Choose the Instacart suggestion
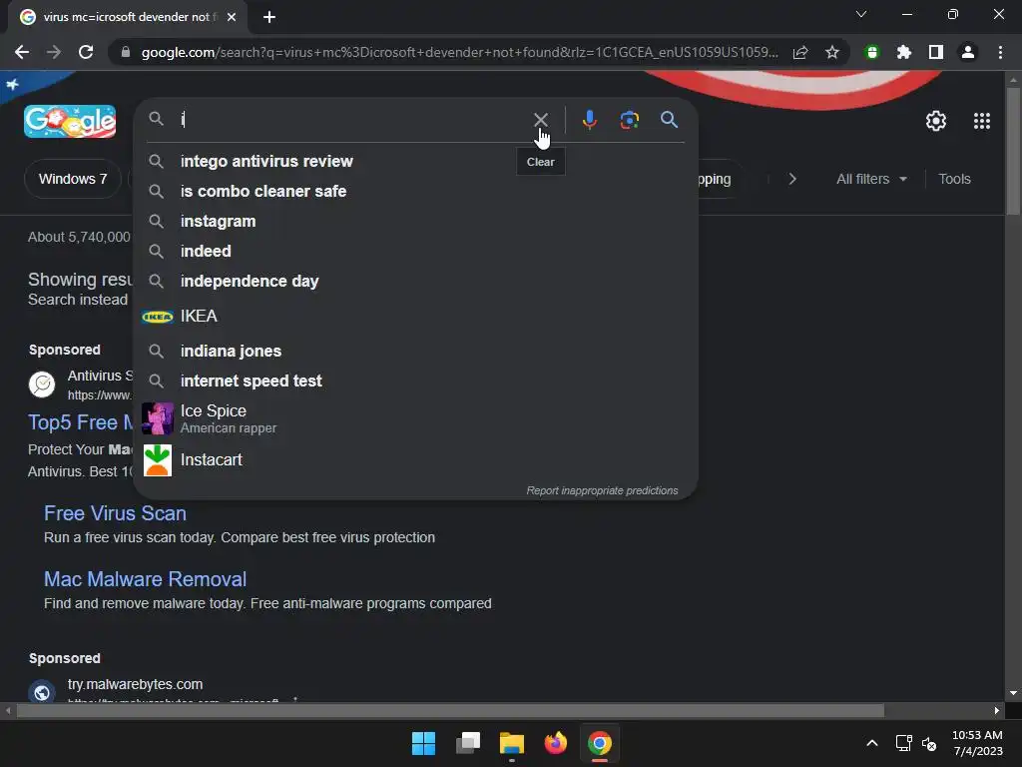Image resolution: width=1022 pixels, height=767 pixels. tap(415, 460)
